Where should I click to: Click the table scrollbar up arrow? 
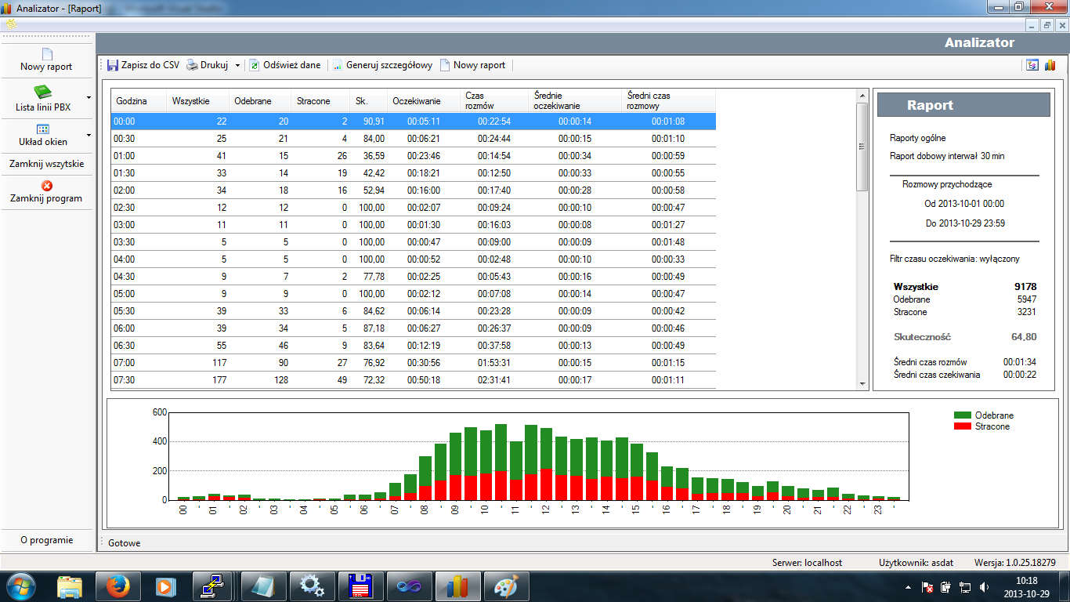pos(862,96)
